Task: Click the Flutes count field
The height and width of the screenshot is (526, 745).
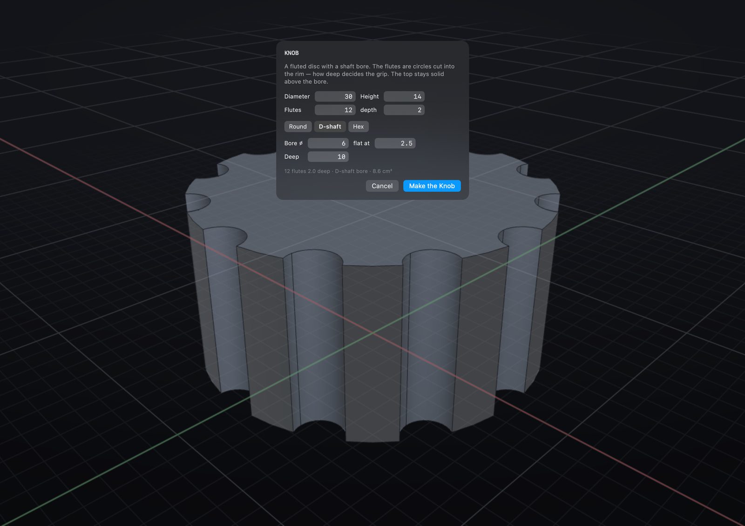Action: [335, 110]
